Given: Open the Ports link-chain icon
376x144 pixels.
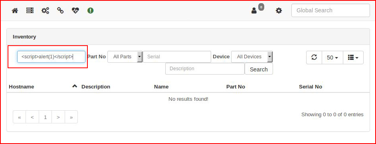Looking at the screenshot, I should click(x=60, y=10).
